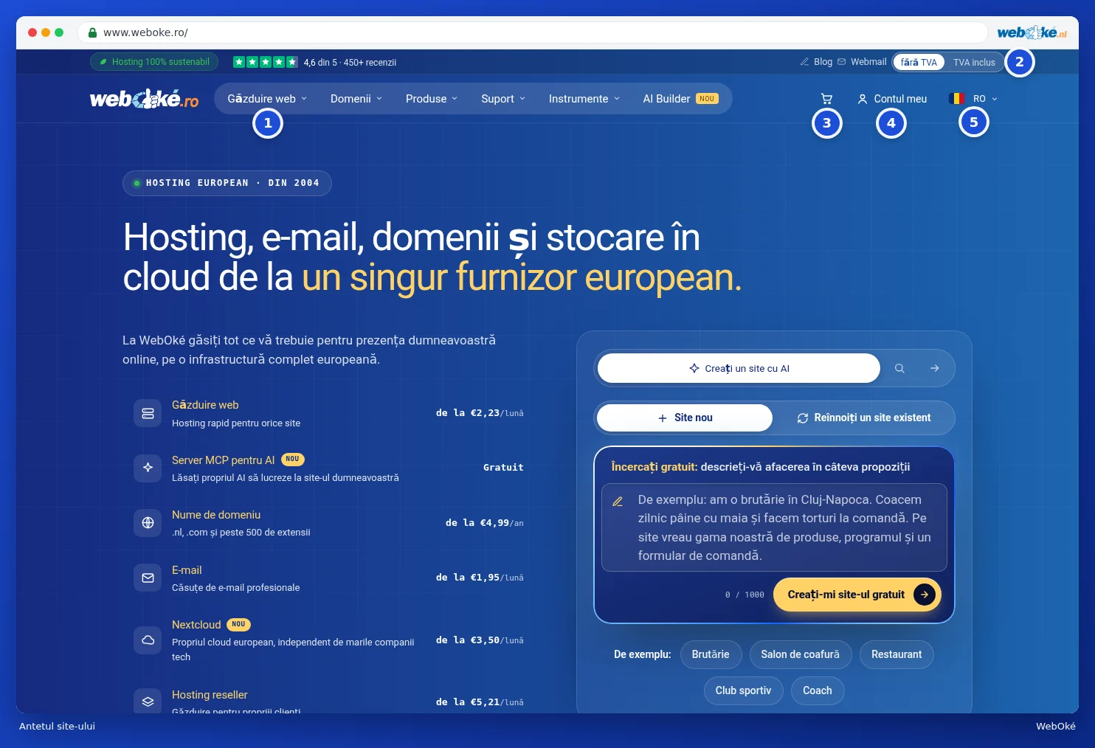Select the 'TVA inclus' option
This screenshot has height=748, width=1095.
point(974,62)
